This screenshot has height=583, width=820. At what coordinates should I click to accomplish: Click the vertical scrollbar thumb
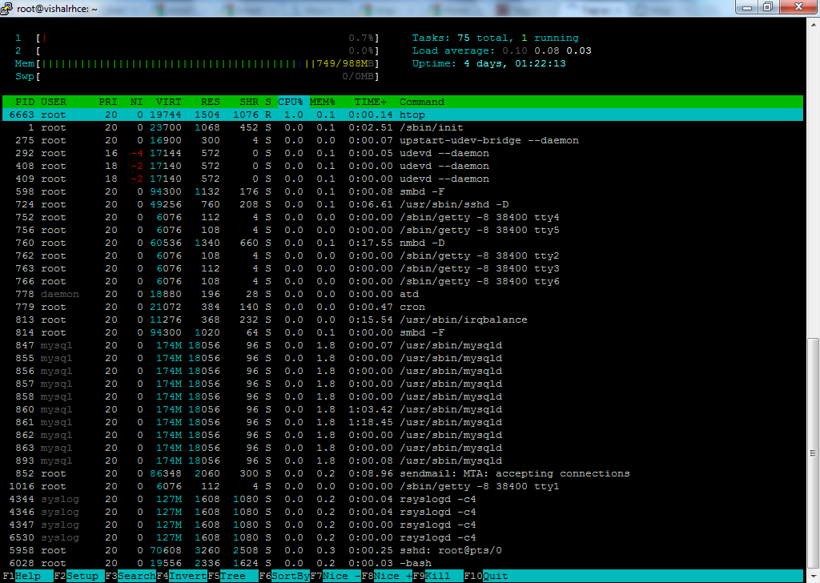813,453
